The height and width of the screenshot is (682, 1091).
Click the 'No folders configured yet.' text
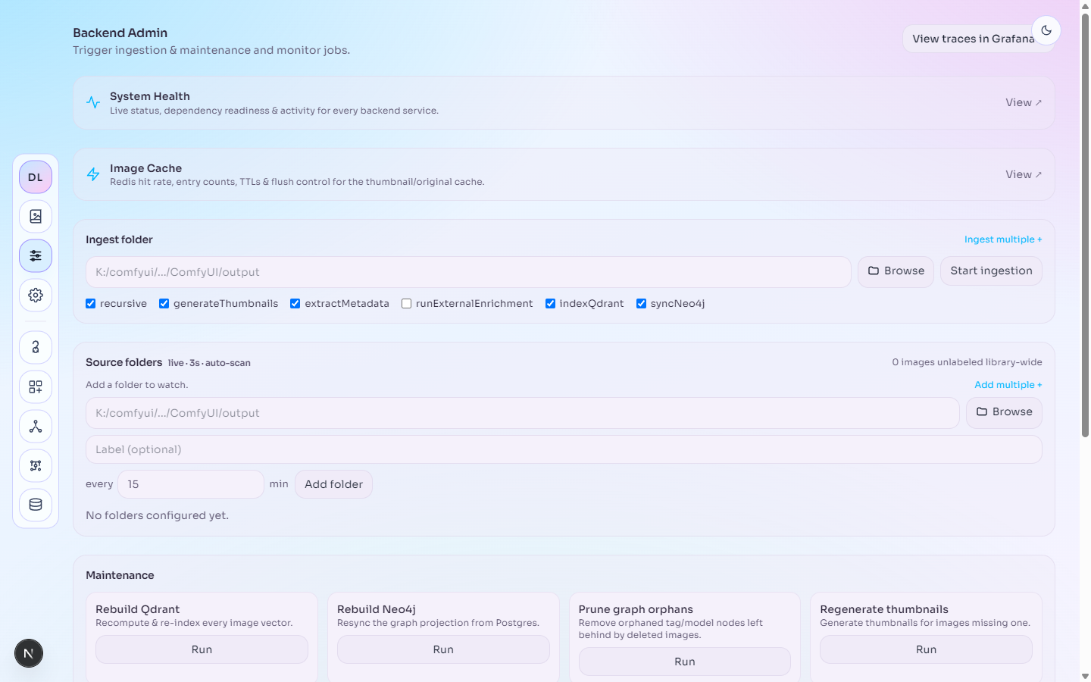[157, 515]
